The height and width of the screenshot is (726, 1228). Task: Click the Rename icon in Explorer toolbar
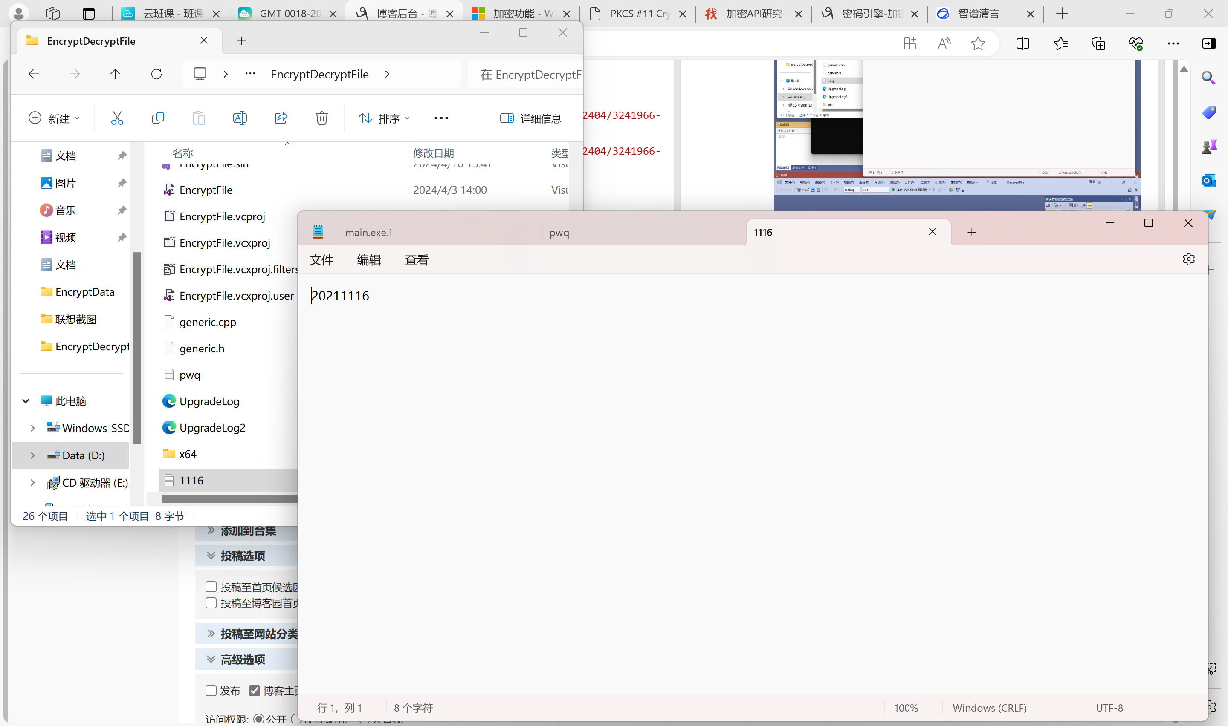240,118
